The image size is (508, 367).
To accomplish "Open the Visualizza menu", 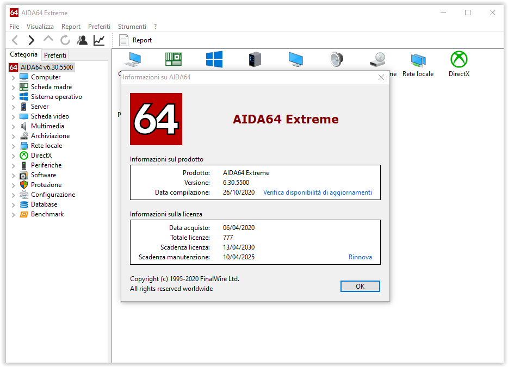I will click(x=40, y=27).
